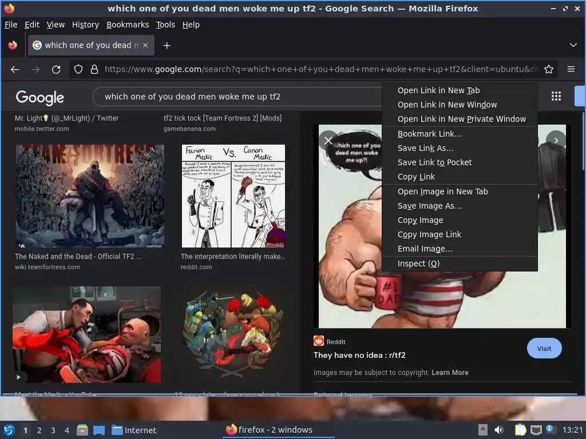Choose Open Link in New Tab

pyautogui.click(x=460, y=90)
